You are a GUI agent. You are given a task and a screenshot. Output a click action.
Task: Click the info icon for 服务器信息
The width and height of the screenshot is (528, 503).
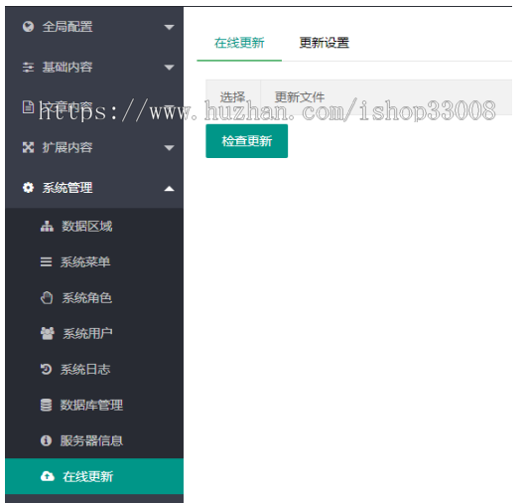coord(46,440)
